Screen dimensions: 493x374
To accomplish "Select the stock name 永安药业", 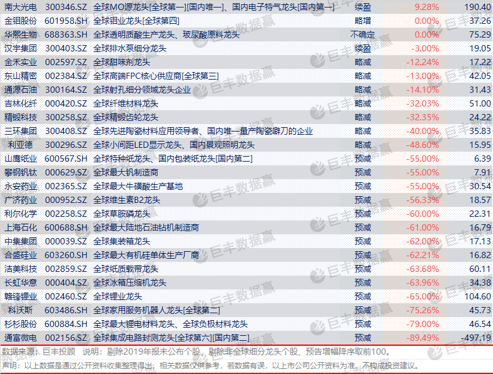I will pos(21,186).
